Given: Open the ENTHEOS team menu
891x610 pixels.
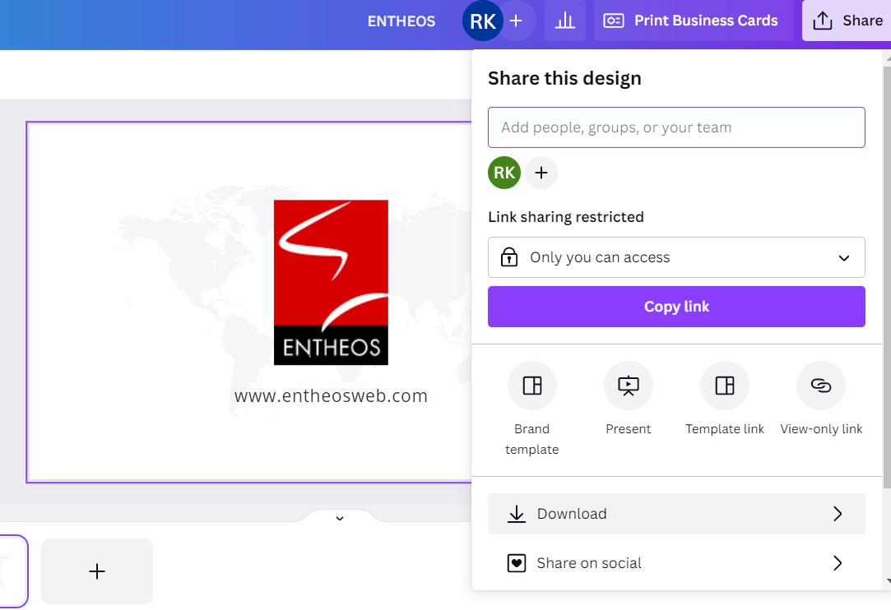Looking at the screenshot, I should tap(401, 21).
